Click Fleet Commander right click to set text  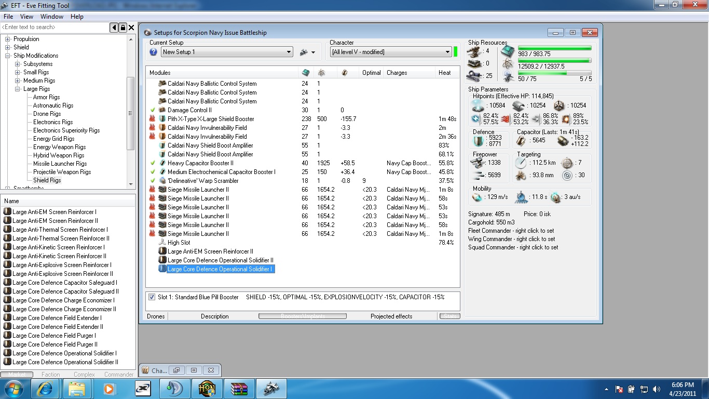(x=511, y=231)
